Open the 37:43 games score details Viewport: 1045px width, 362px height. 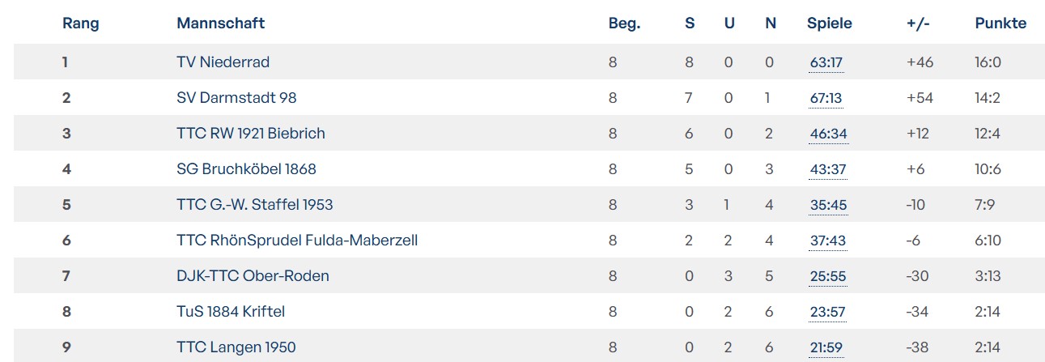point(827,241)
